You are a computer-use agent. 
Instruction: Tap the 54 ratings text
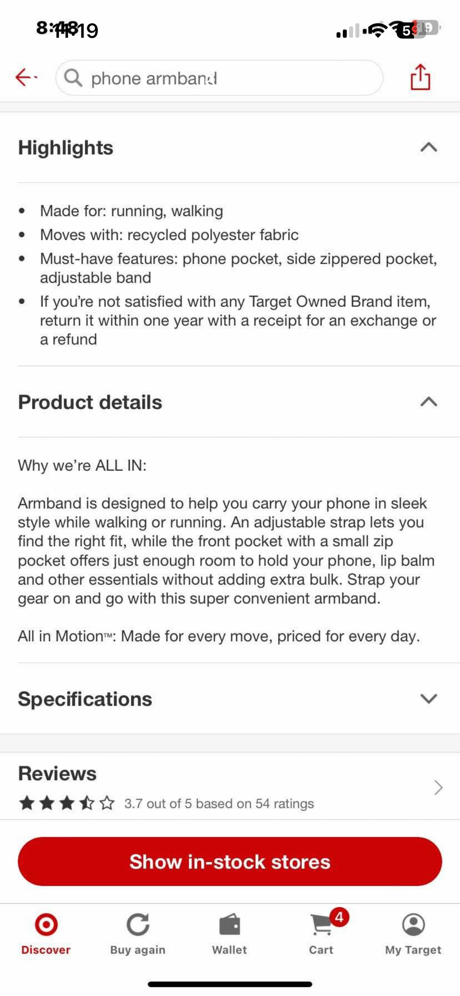tap(285, 804)
